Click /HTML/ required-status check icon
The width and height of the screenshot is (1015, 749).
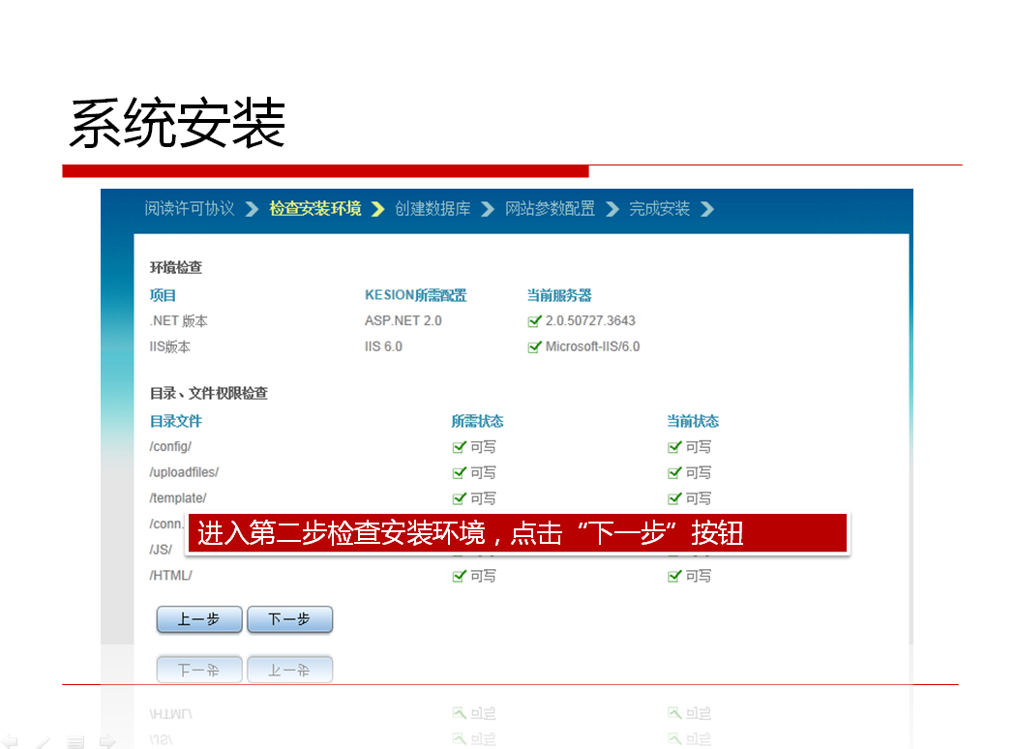point(459,576)
